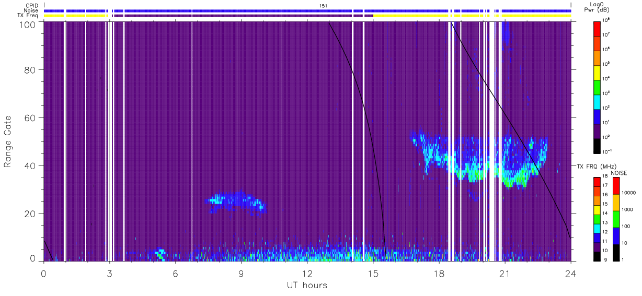This screenshot has width=642, height=296.
Task: Pick the green segment of the NOISE colorbar
Action: click(616, 218)
